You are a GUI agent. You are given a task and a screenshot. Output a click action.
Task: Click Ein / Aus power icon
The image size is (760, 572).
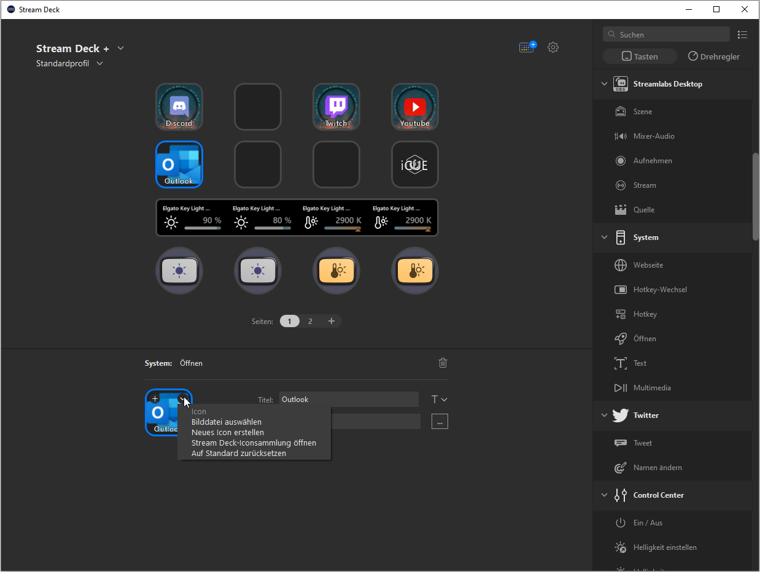[621, 523]
